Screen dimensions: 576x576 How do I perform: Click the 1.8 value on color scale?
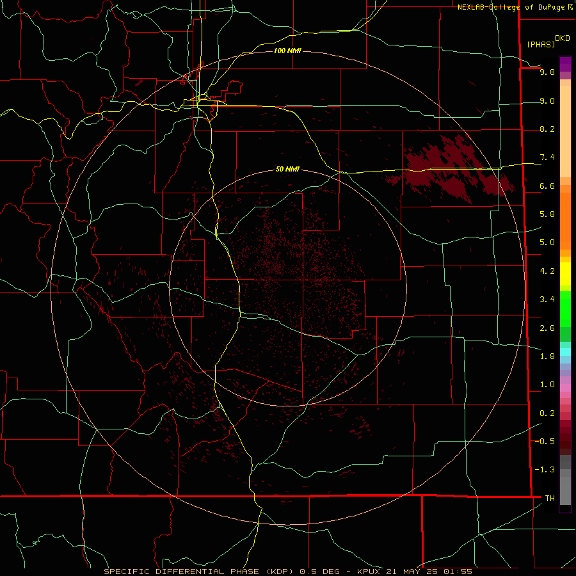[x=547, y=356]
